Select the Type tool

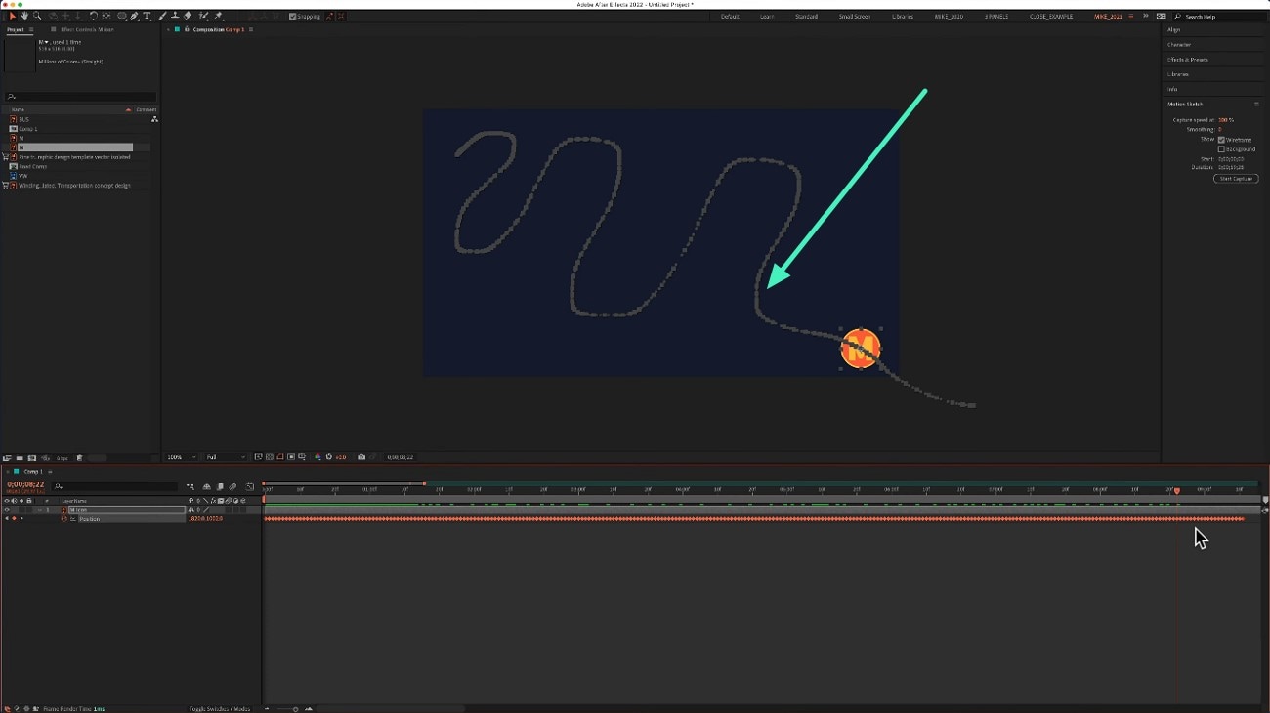tap(147, 16)
